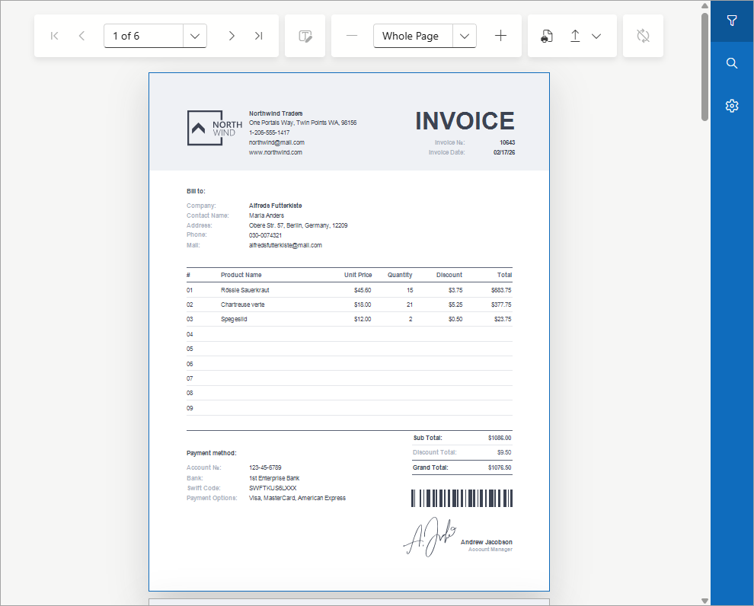Click the cancel document refresh icon

643,36
